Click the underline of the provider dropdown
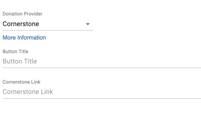 [47, 30]
